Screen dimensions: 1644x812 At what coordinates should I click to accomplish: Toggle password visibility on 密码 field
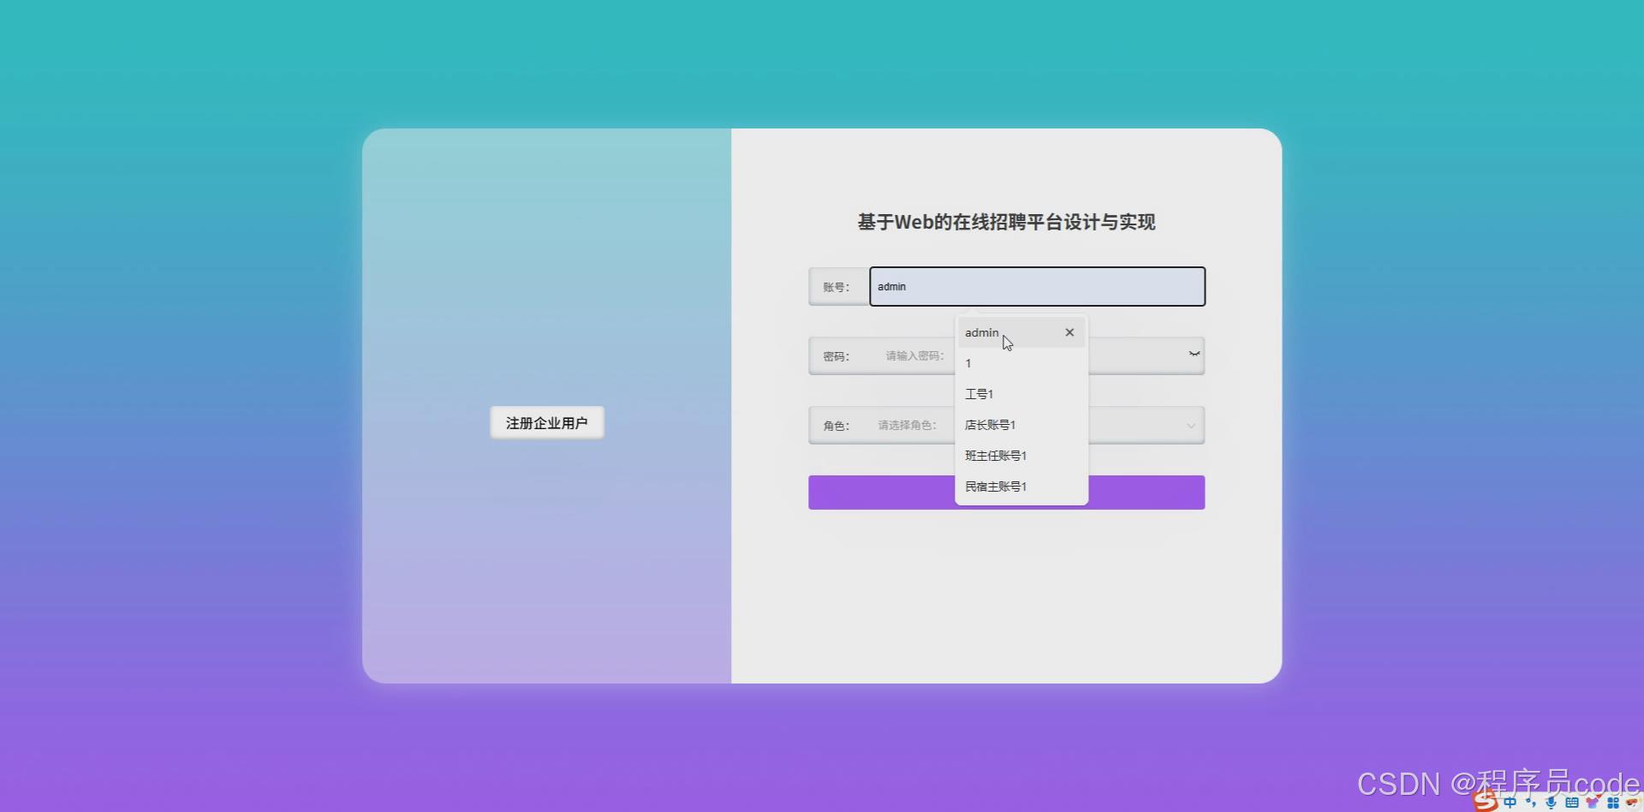(x=1193, y=355)
